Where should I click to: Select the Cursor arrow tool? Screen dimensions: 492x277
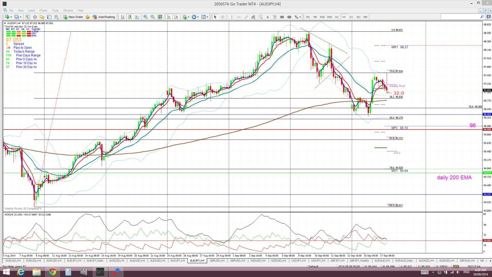pos(215,17)
